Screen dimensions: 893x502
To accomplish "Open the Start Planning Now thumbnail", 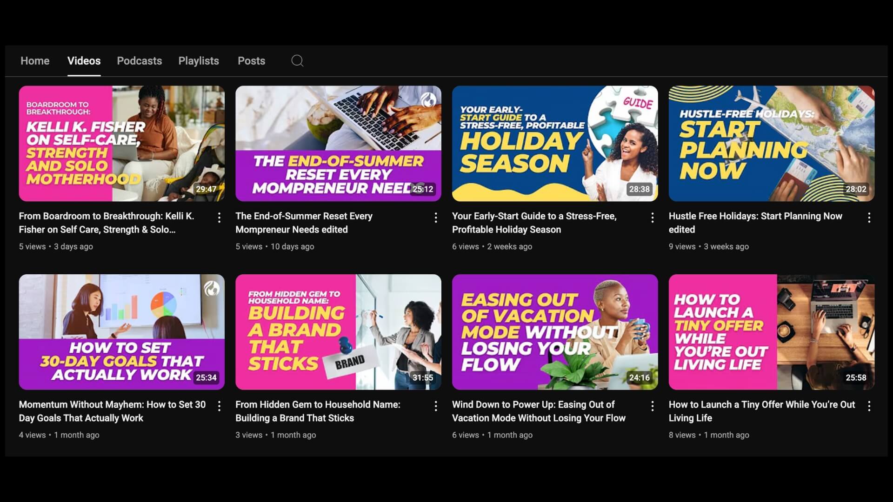I will 772,143.
